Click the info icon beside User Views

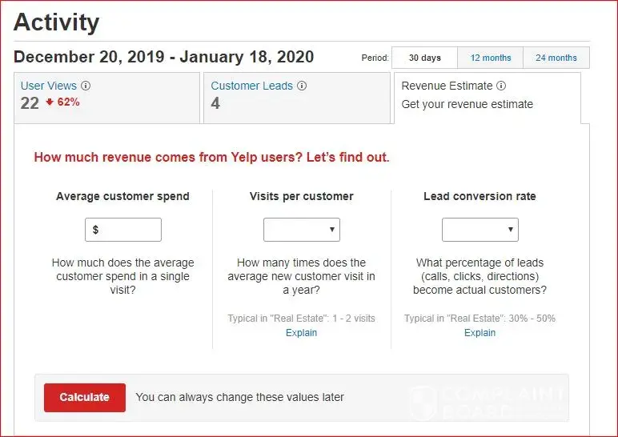pyautogui.click(x=86, y=86)
